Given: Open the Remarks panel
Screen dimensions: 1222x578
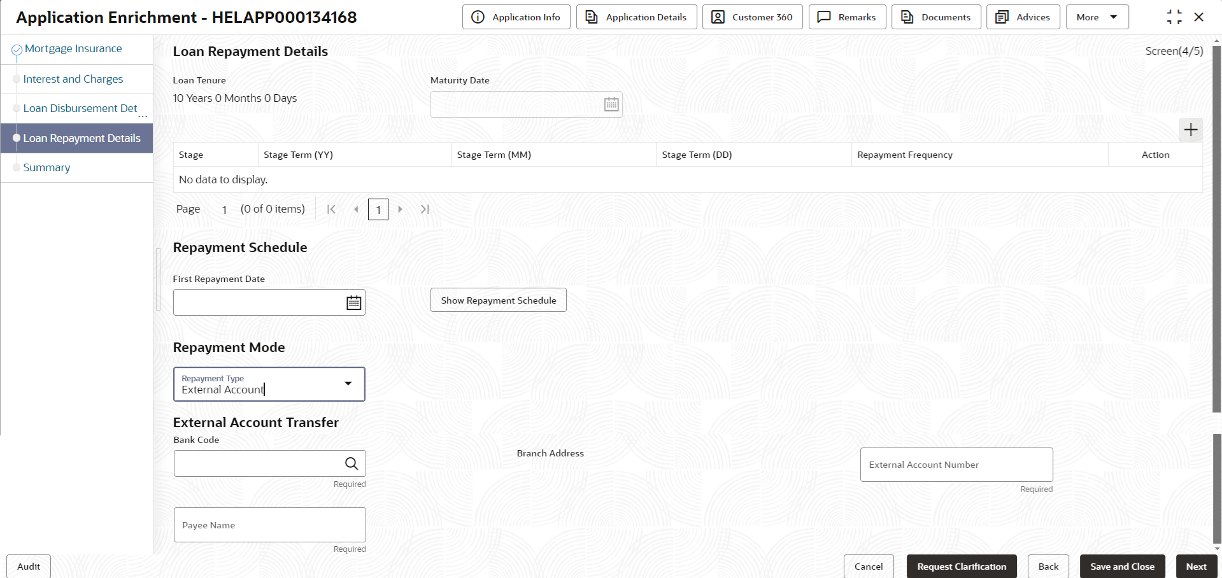Looking at the screenshot, I should pyautogui.click(x=847, y=17).
